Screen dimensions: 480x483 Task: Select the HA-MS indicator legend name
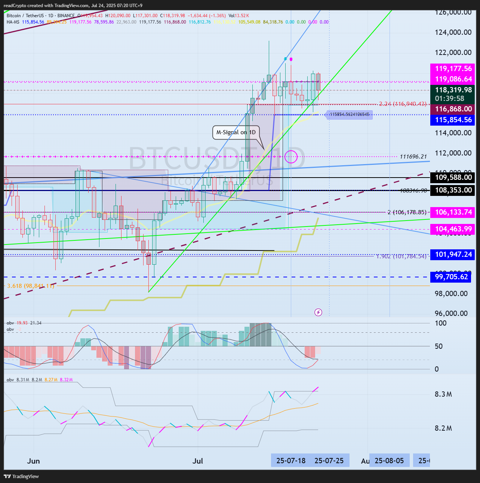click(x=13, y=22)
